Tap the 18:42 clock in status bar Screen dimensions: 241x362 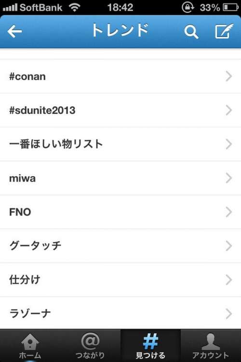(120, 7)
